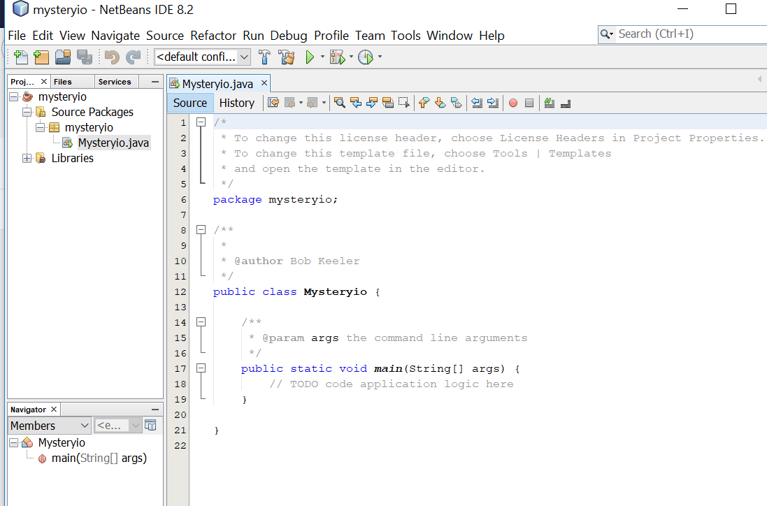767x506 pixels.
Task: Click the New Project toolbar icon
Action: pos(41,57)
